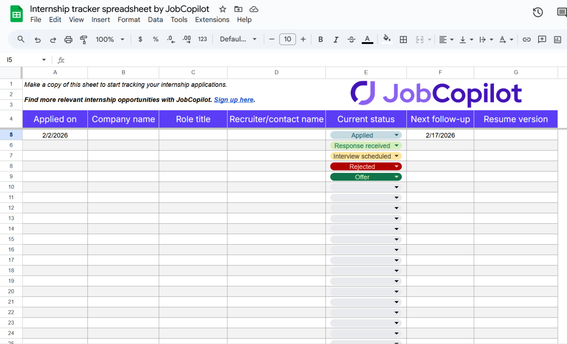Click the search menus magnifier icon
567x344 pixels.
21,39
